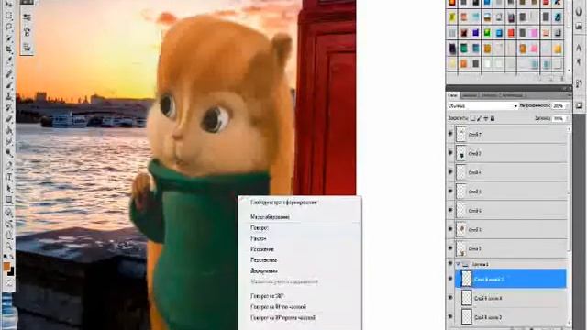Screen dimensions: 587x330
Task: Select the Healing Brush tool
Action: coord(9,73)
